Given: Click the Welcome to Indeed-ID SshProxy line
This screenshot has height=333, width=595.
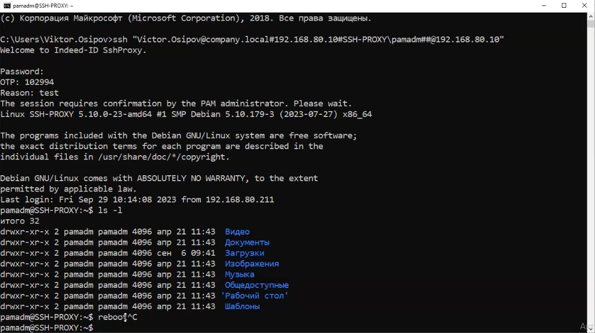Looking at the screenshot, I should click(73, 50).
